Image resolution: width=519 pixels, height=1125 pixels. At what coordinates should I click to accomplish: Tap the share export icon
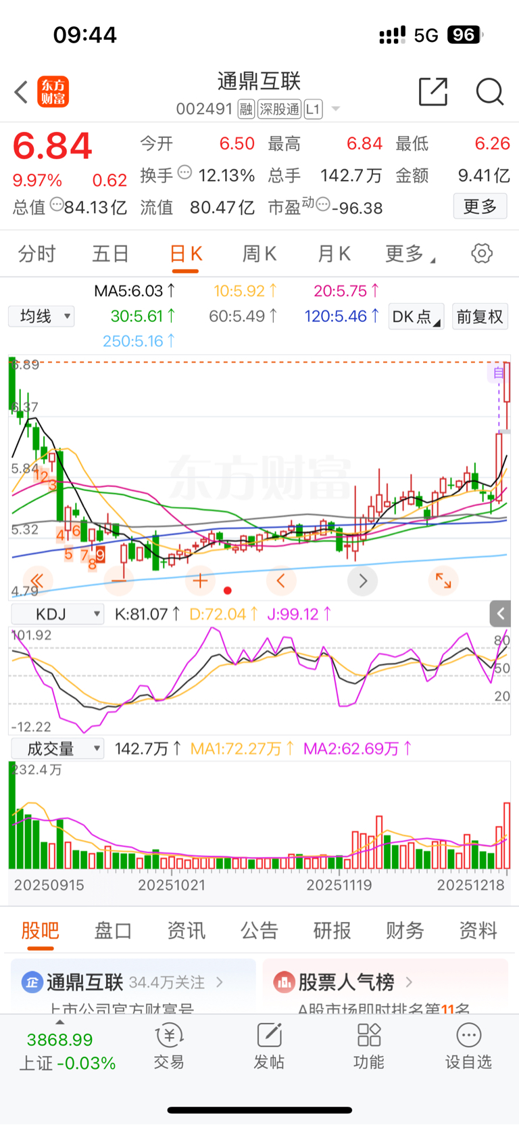[x=433, y=91]
